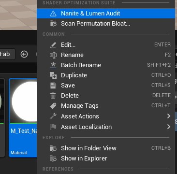The width and height of the screenshot is (177, 174).
Task: Click the folder icon beside Show in Folder View
Action: pyautogui.click(x=53, y=148)
